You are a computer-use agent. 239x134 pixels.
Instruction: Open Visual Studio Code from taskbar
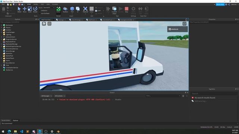pos(22,131)
